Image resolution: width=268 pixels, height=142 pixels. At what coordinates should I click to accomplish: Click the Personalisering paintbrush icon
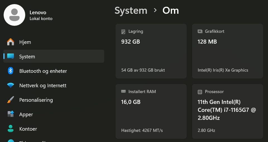click(11, 100)
